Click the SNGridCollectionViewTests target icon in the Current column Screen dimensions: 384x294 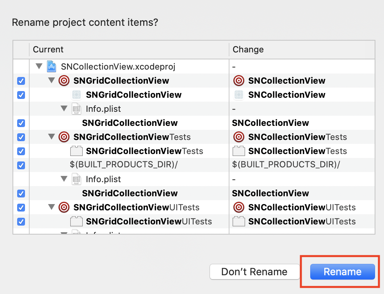[x=64, y=137]
